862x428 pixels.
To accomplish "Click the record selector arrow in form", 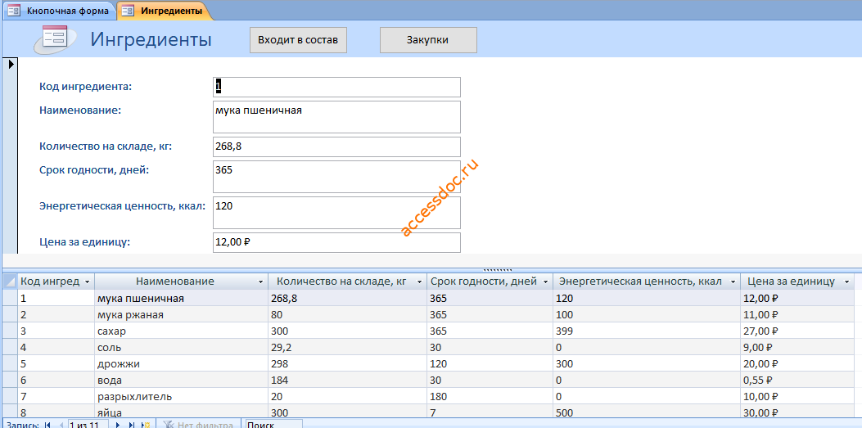I will [10, 65].
